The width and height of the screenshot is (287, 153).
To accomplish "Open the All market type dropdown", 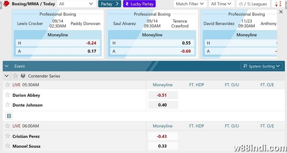I will coord(77,4).
